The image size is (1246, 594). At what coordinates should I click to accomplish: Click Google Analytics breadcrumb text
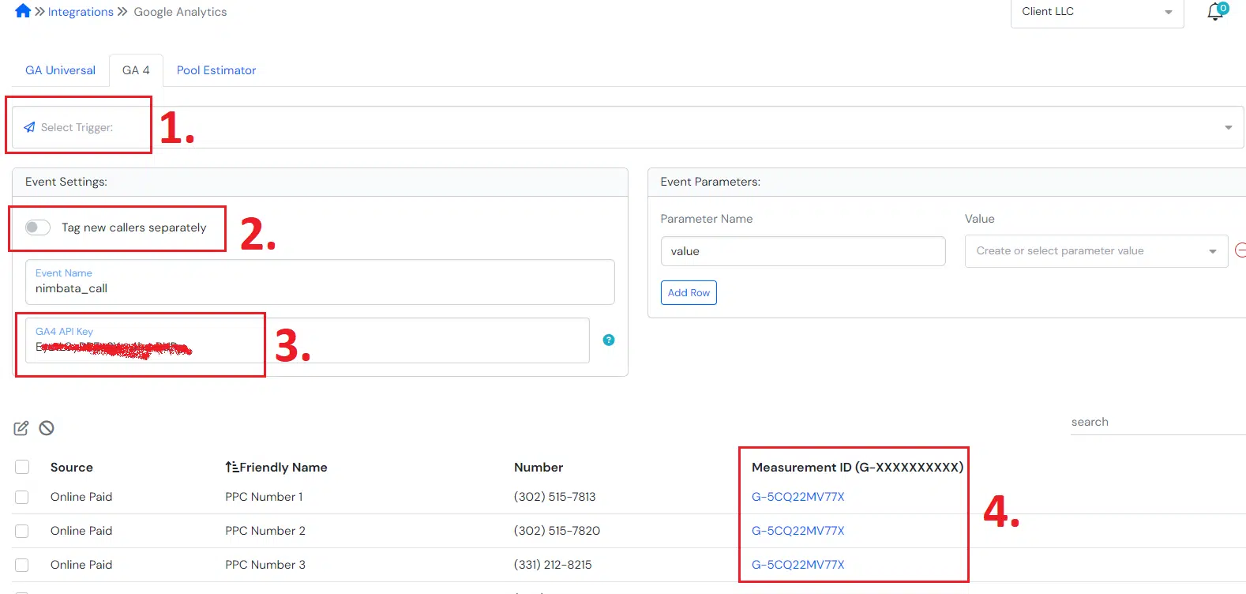click(180, 12)
